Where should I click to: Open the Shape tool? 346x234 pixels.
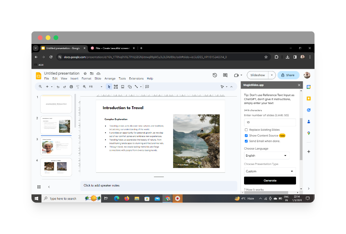(x=130, y=87)
